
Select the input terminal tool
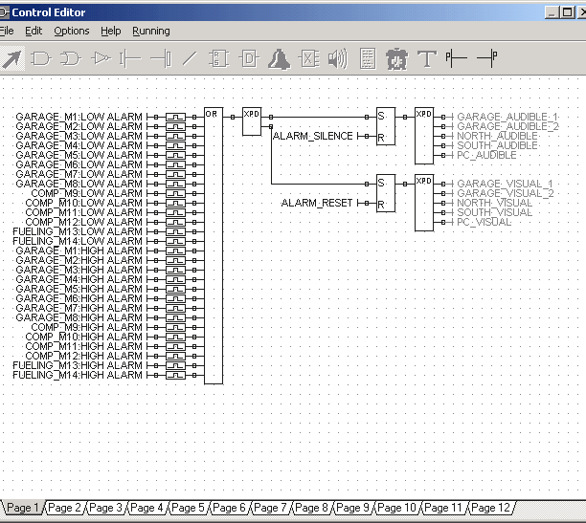coord(129,59)
